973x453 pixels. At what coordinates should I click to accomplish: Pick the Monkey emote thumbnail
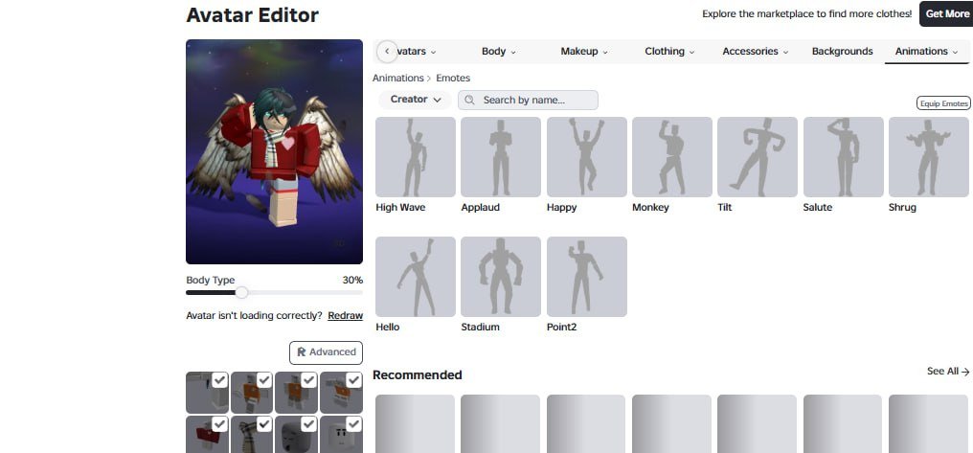pos(672,157)
